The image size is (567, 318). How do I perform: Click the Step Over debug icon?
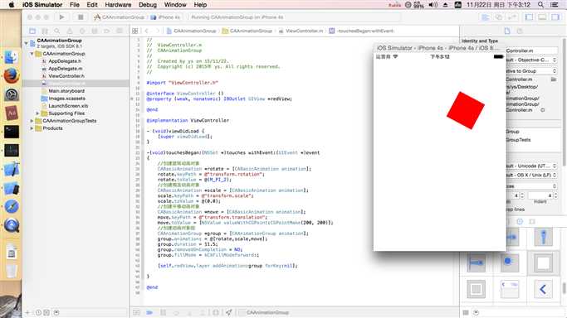tap(177, 312)
